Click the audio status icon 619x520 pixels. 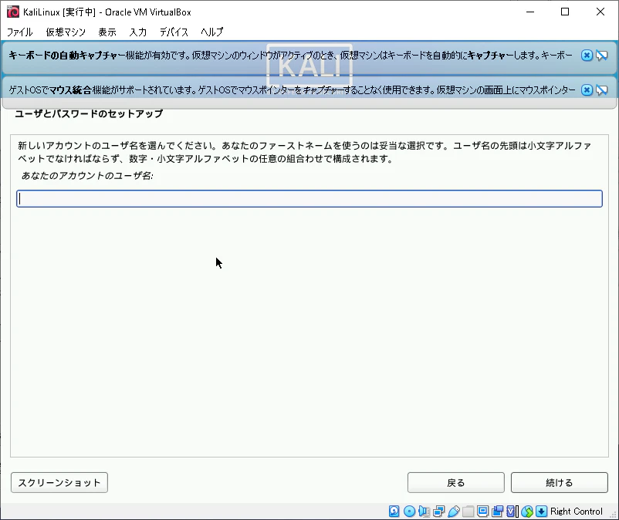424,512
